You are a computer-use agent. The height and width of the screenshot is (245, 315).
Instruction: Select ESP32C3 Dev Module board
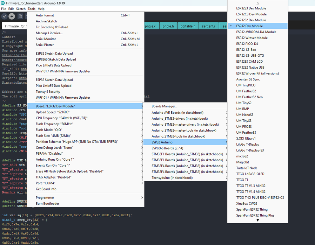(257, 14)
